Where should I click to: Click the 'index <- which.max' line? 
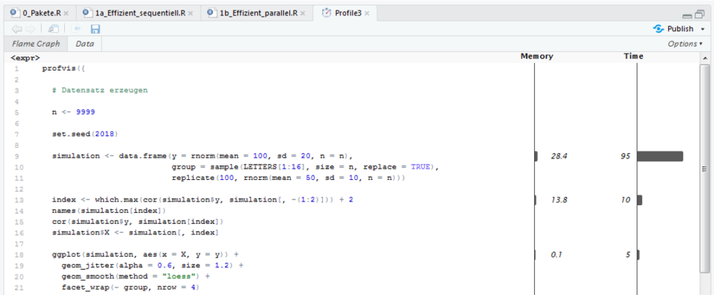203,200
